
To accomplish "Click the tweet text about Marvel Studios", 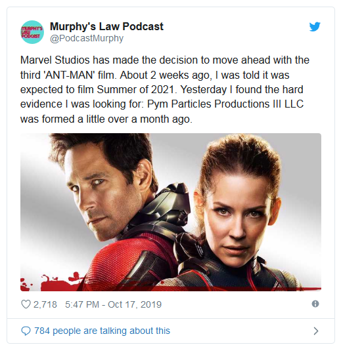I will point(165,89).
